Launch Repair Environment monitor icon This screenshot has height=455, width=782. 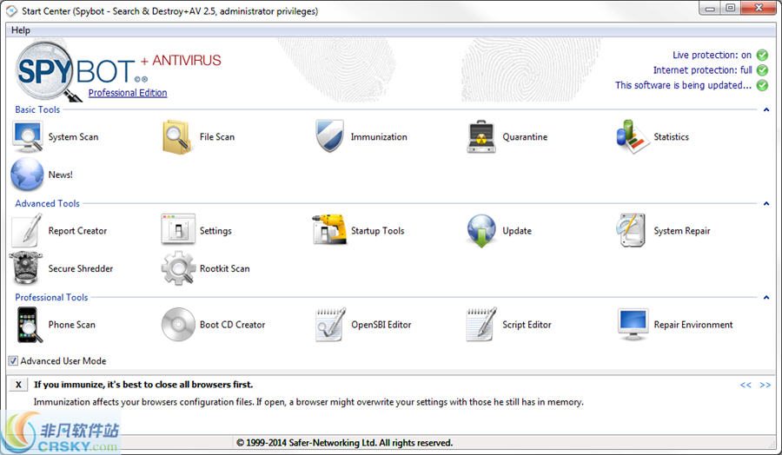click(633, 325)
